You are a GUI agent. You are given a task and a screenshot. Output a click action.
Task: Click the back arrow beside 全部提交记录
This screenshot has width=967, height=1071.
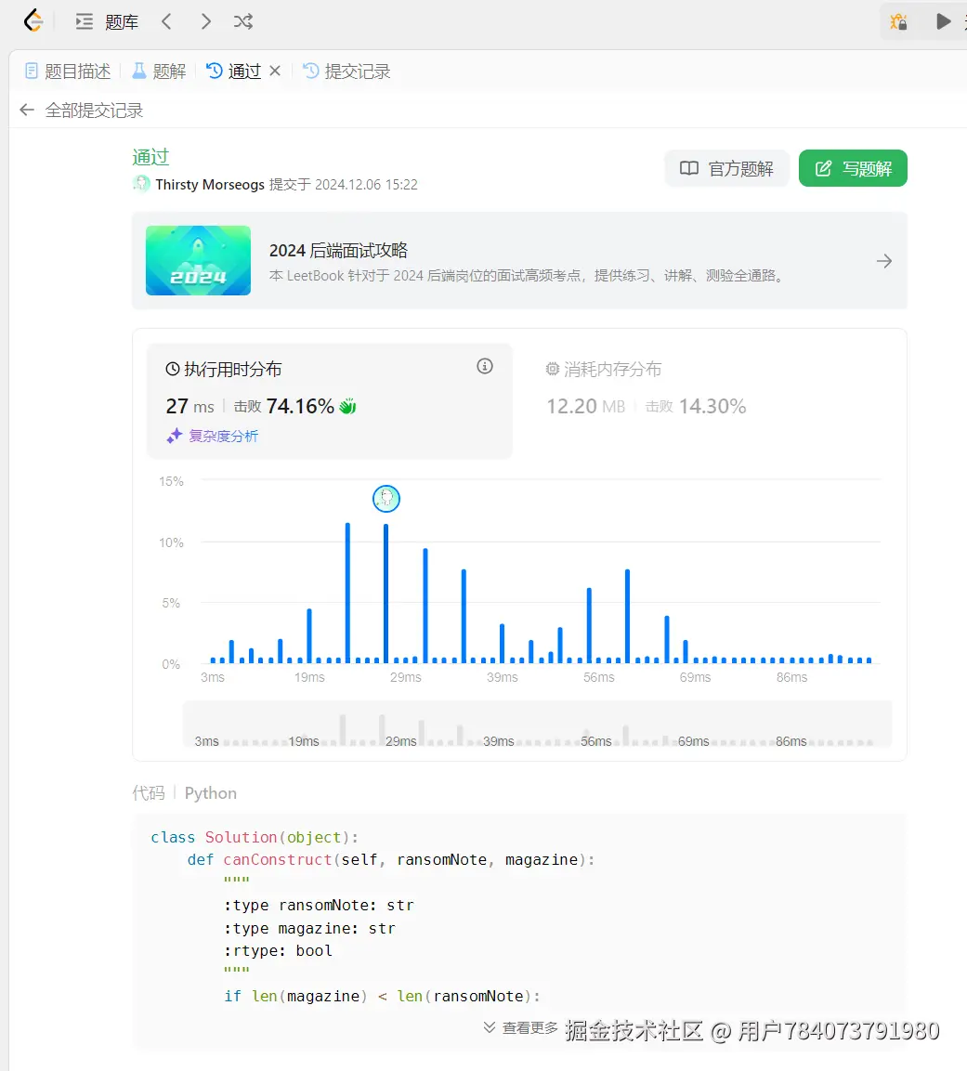tap(26, 110)
